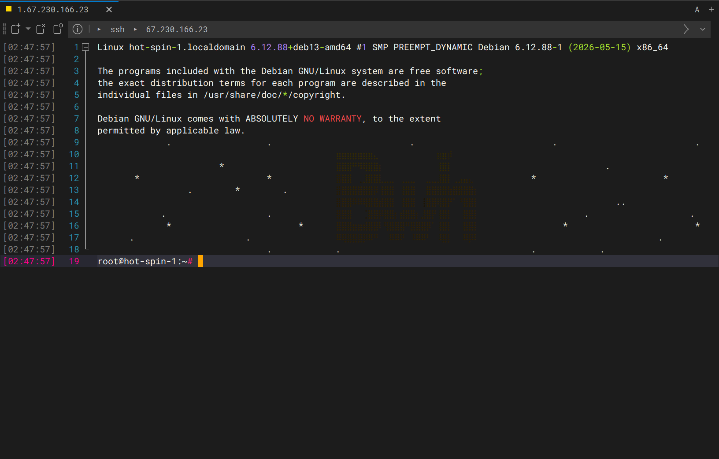Click 'permitted by applicable law.' text
The image size is (719, 459).
coord(171,130)
